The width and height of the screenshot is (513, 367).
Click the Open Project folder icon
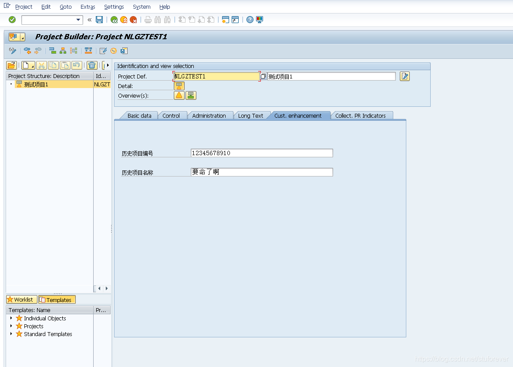tap(11, 65)
